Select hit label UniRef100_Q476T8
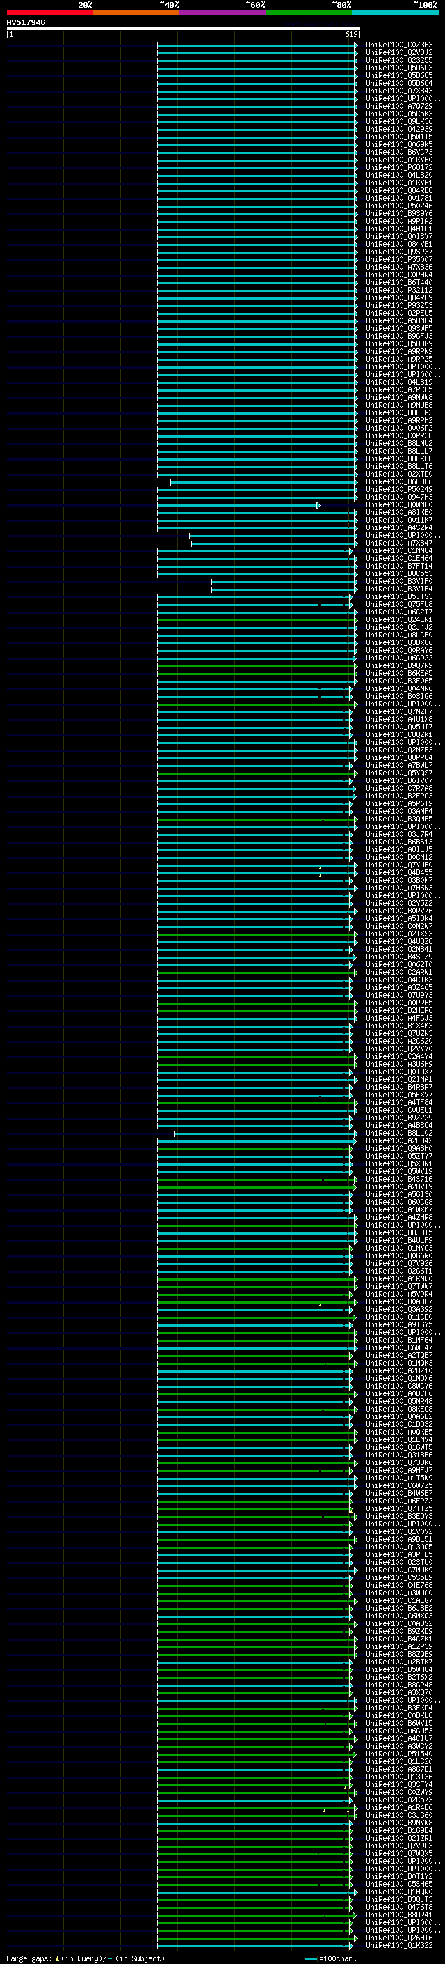The height and width of the screenshot is (1964, 445). (399, 1907)
